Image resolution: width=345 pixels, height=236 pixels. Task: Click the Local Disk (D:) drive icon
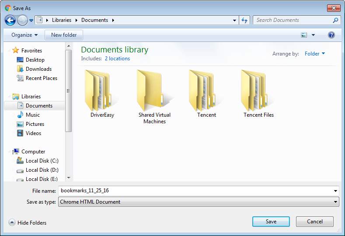pyautogui.click(x=20, y=171)
